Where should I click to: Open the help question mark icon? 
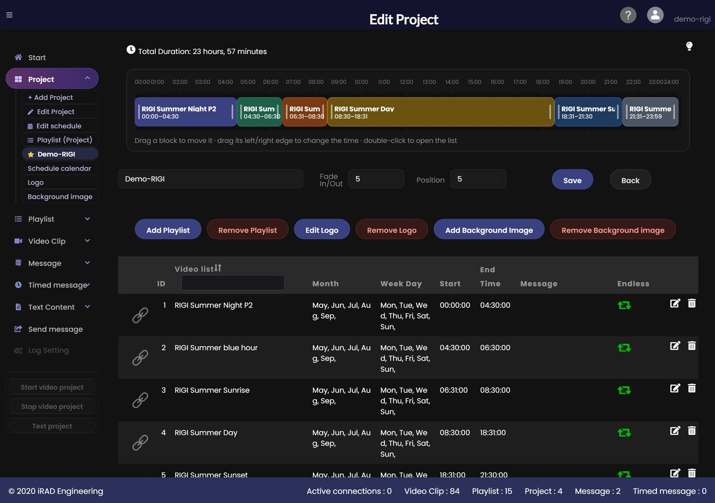click(628, 15)
